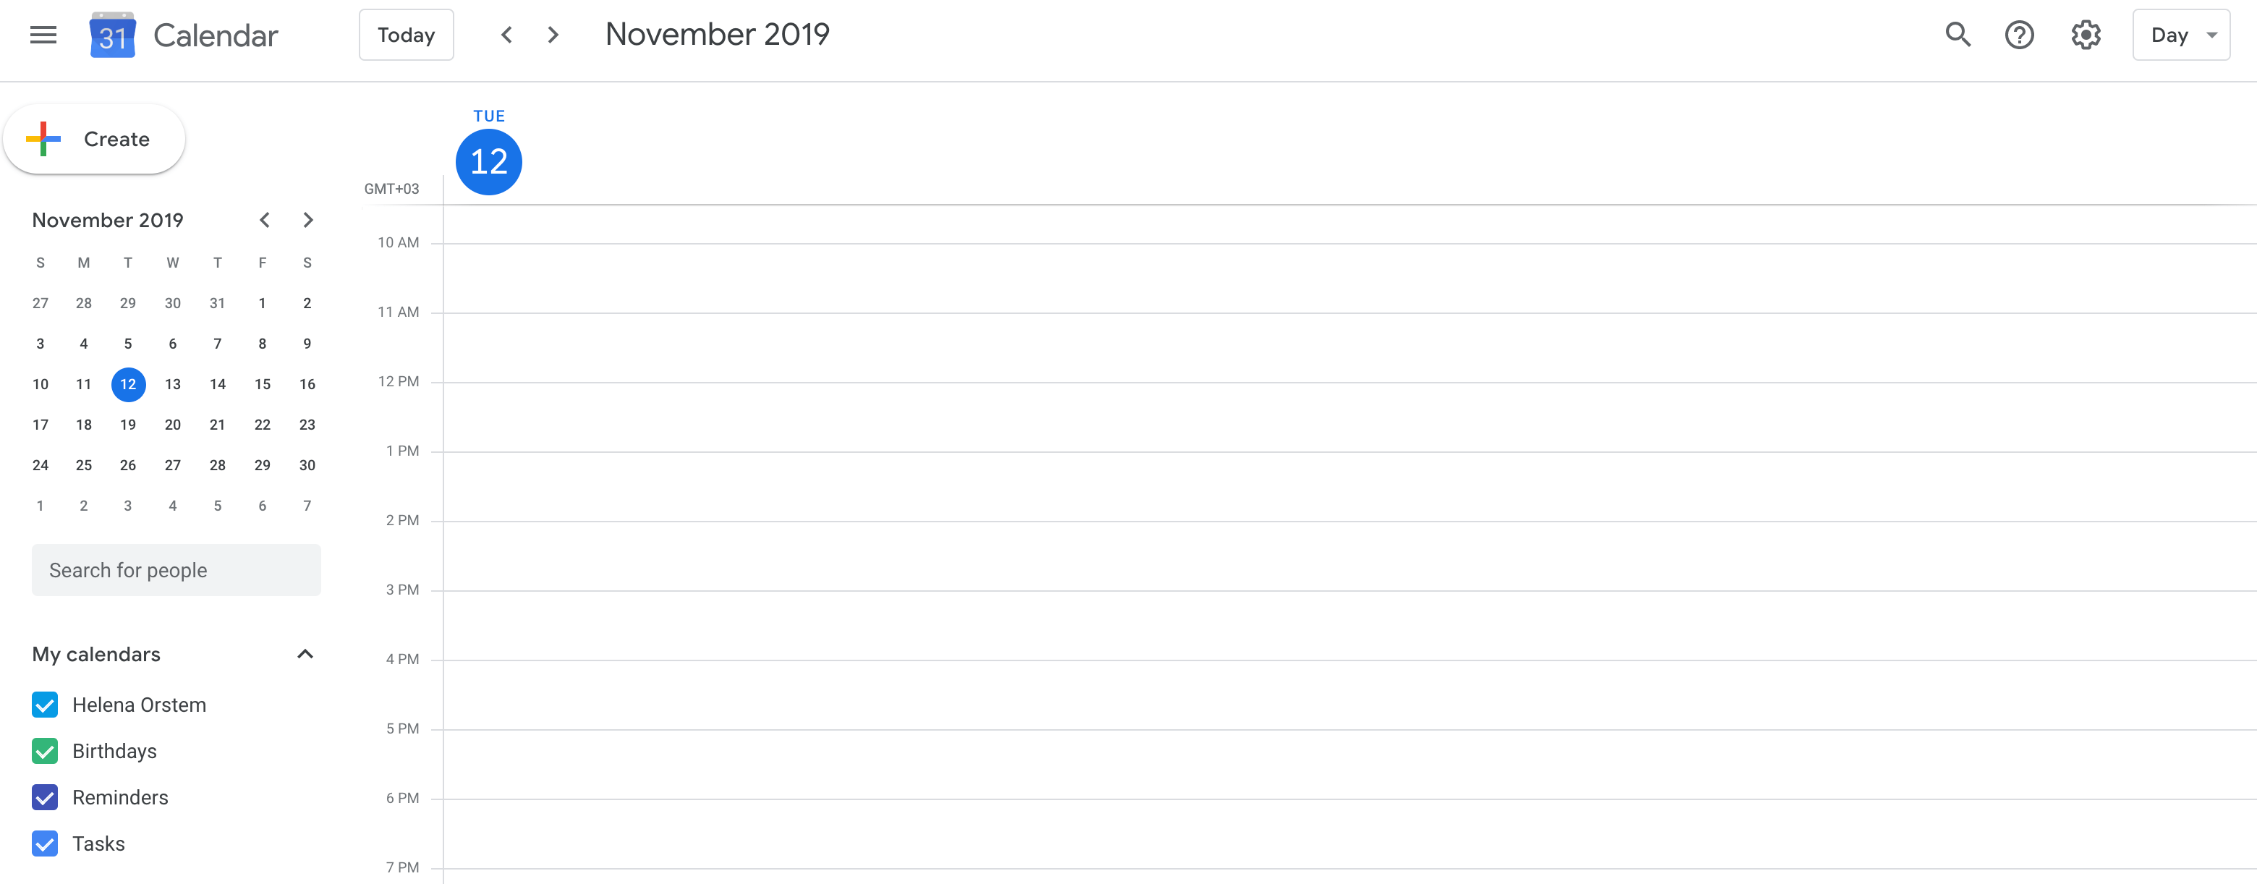Select November 20 in mini calendar
Screen dimensions: 2257x884
coord(173,425)
